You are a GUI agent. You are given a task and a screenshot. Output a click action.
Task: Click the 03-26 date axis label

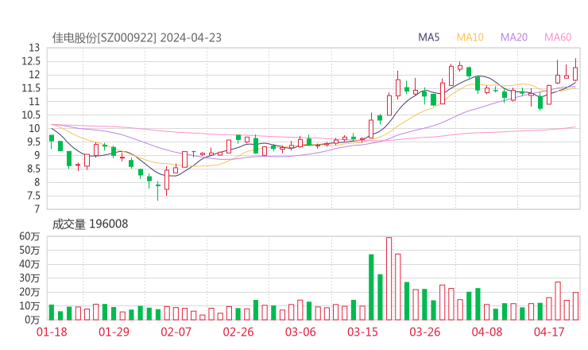[424, 332]
